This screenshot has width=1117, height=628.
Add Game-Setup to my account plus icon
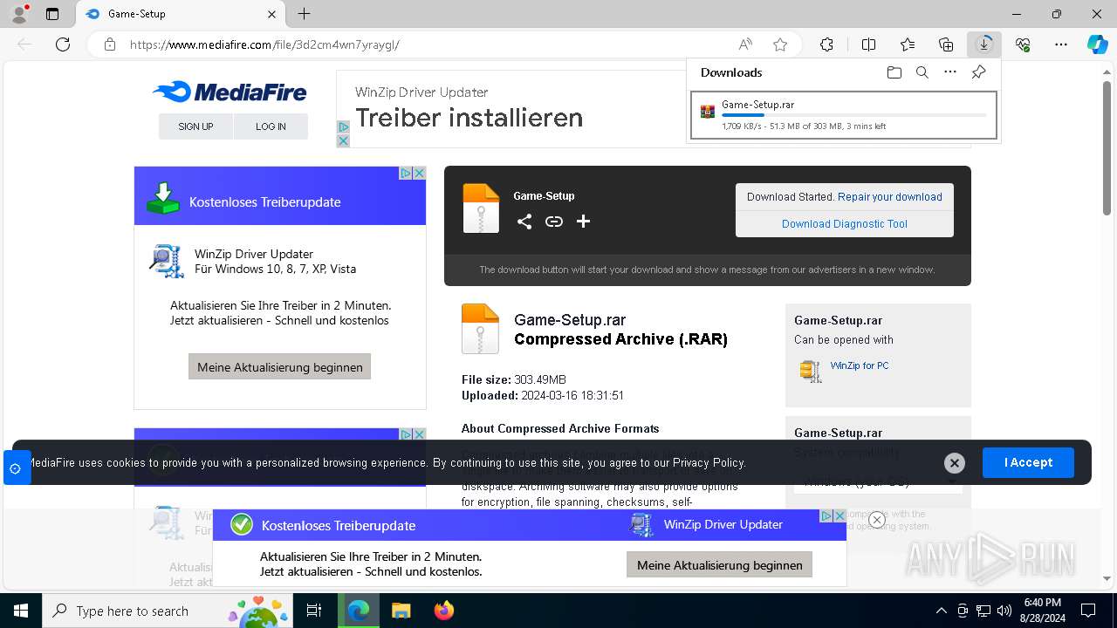click(583, 222)
